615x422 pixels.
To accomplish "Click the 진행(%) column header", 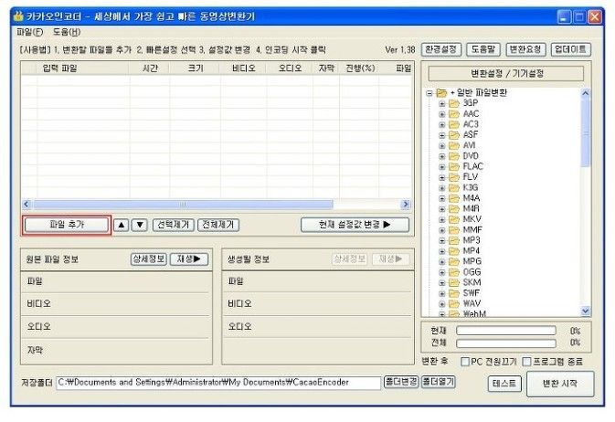I will coord(360,69).
